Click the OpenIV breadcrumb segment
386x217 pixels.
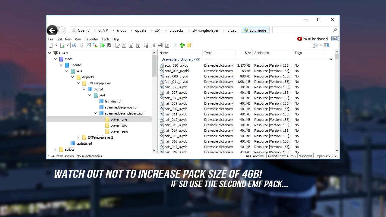pos(84,30)
